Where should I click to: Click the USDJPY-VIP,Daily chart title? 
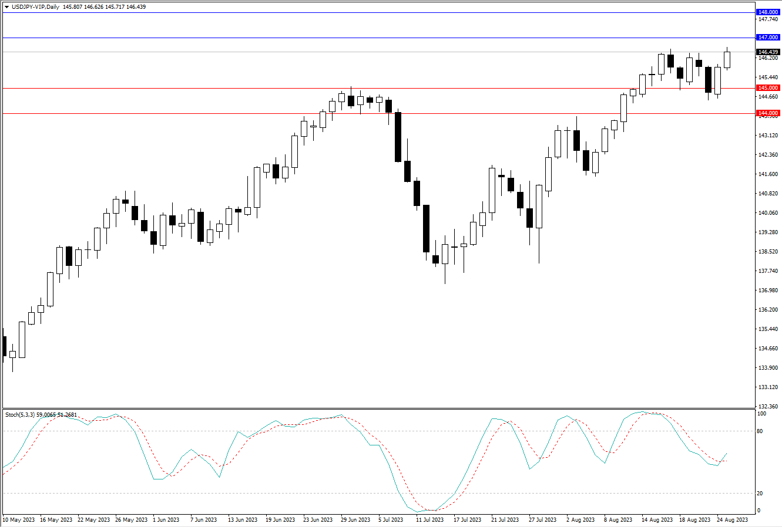[x=35, y=7]
